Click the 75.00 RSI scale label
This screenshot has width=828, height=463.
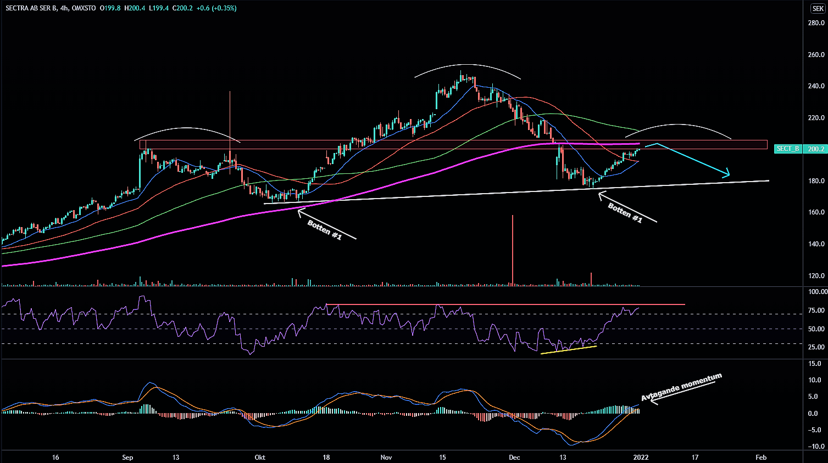[816, 311]
